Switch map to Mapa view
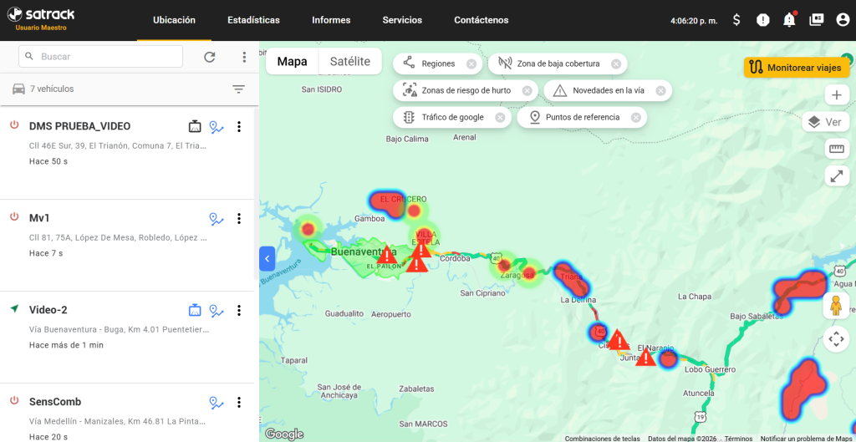 [x=292, y=62]
